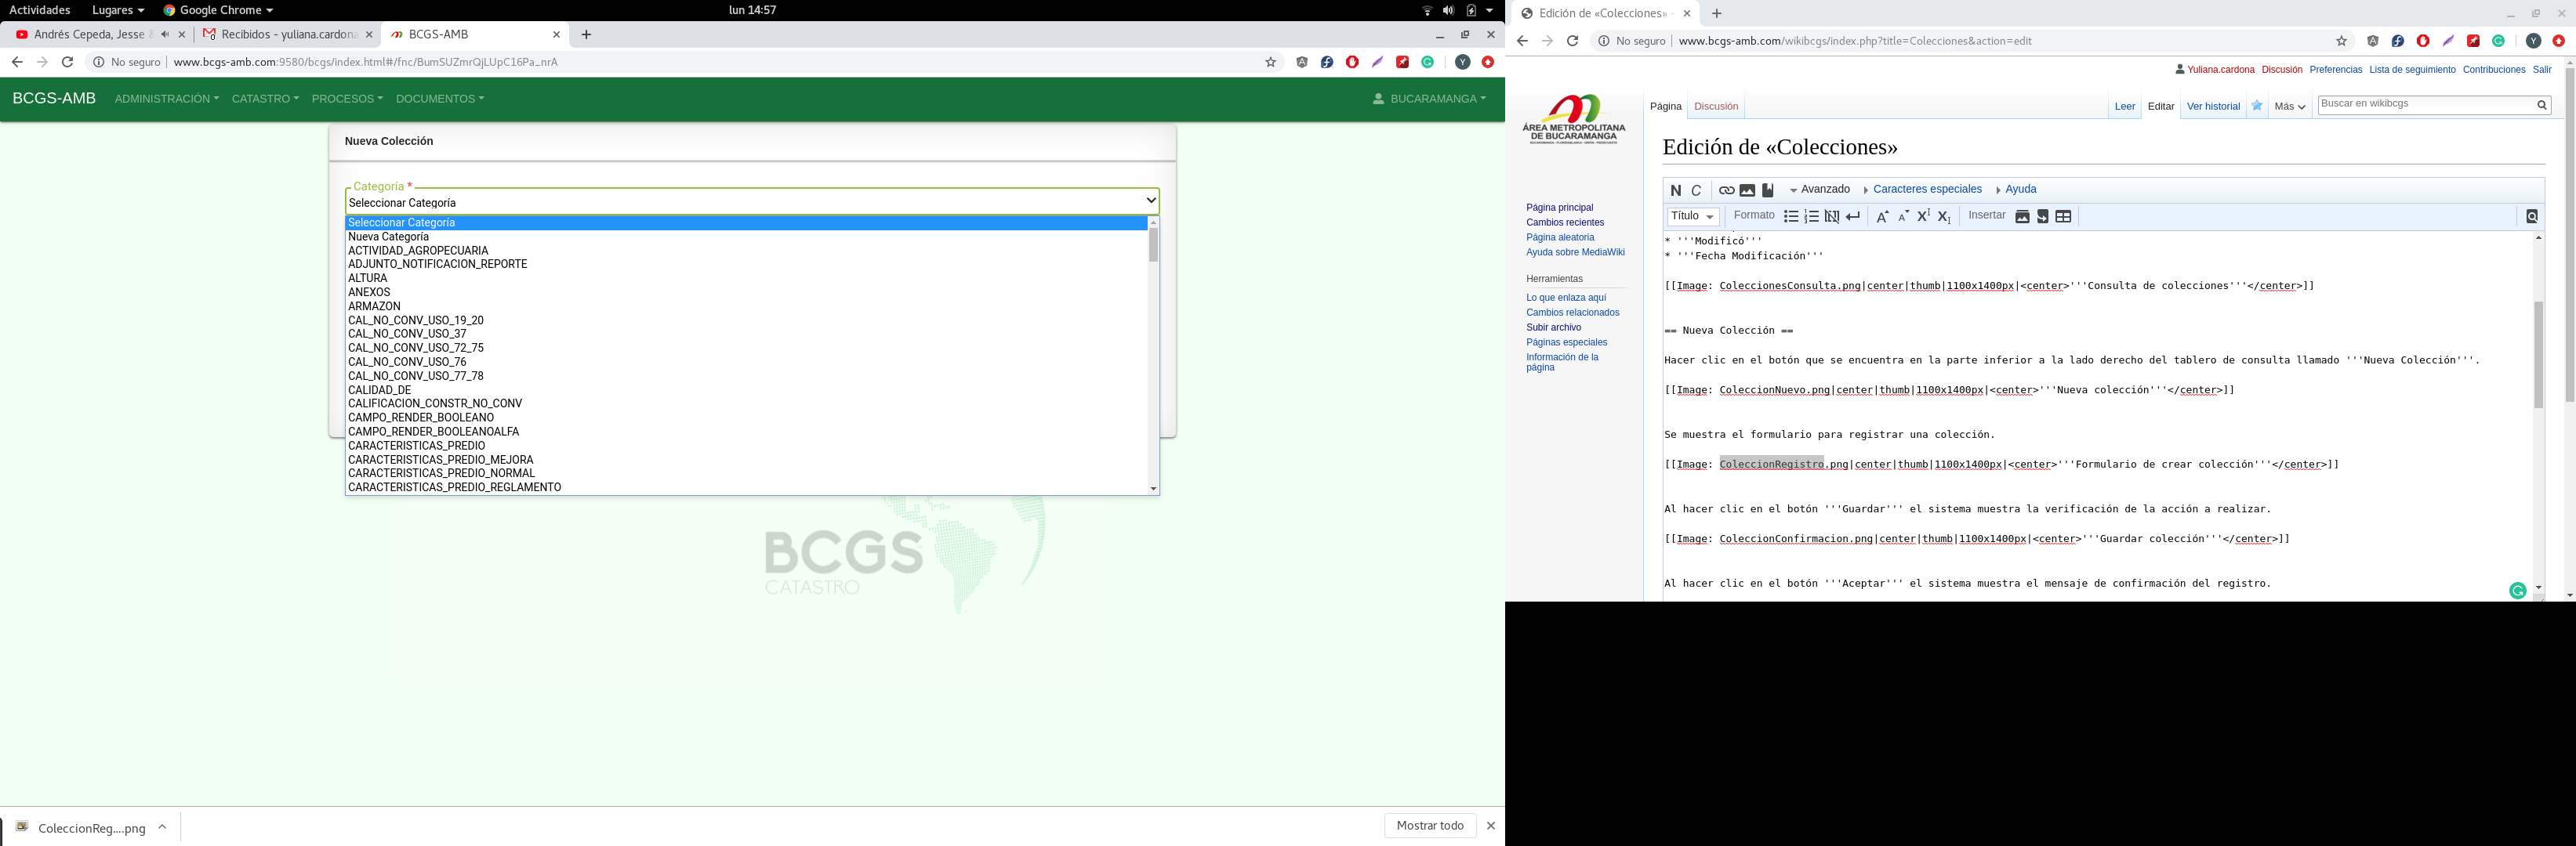This screenshot has width=2576, height=846.
Task: Open Grammarly widget in wiki text editor
Action: (x=2518, y=591)
